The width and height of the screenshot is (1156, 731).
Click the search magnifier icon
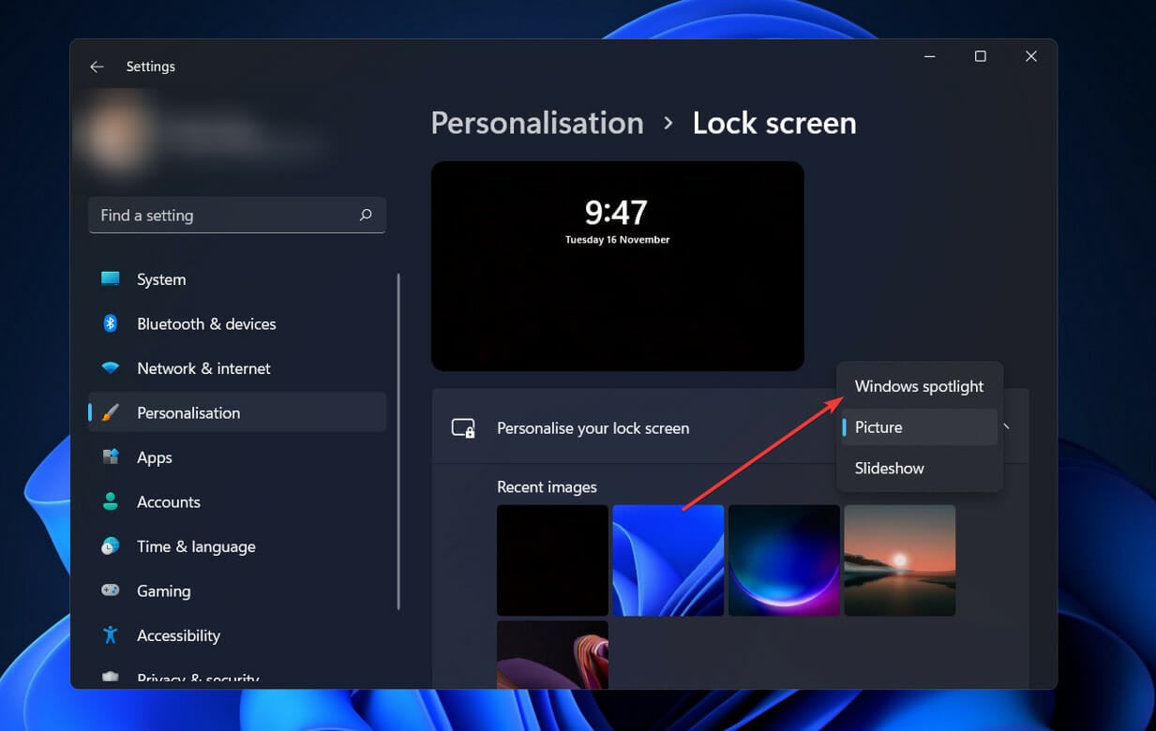[366, 216]
